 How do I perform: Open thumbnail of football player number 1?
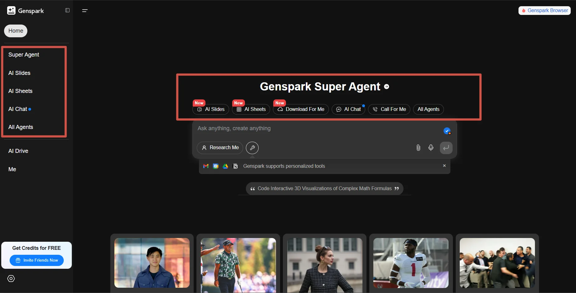[411, 263]
